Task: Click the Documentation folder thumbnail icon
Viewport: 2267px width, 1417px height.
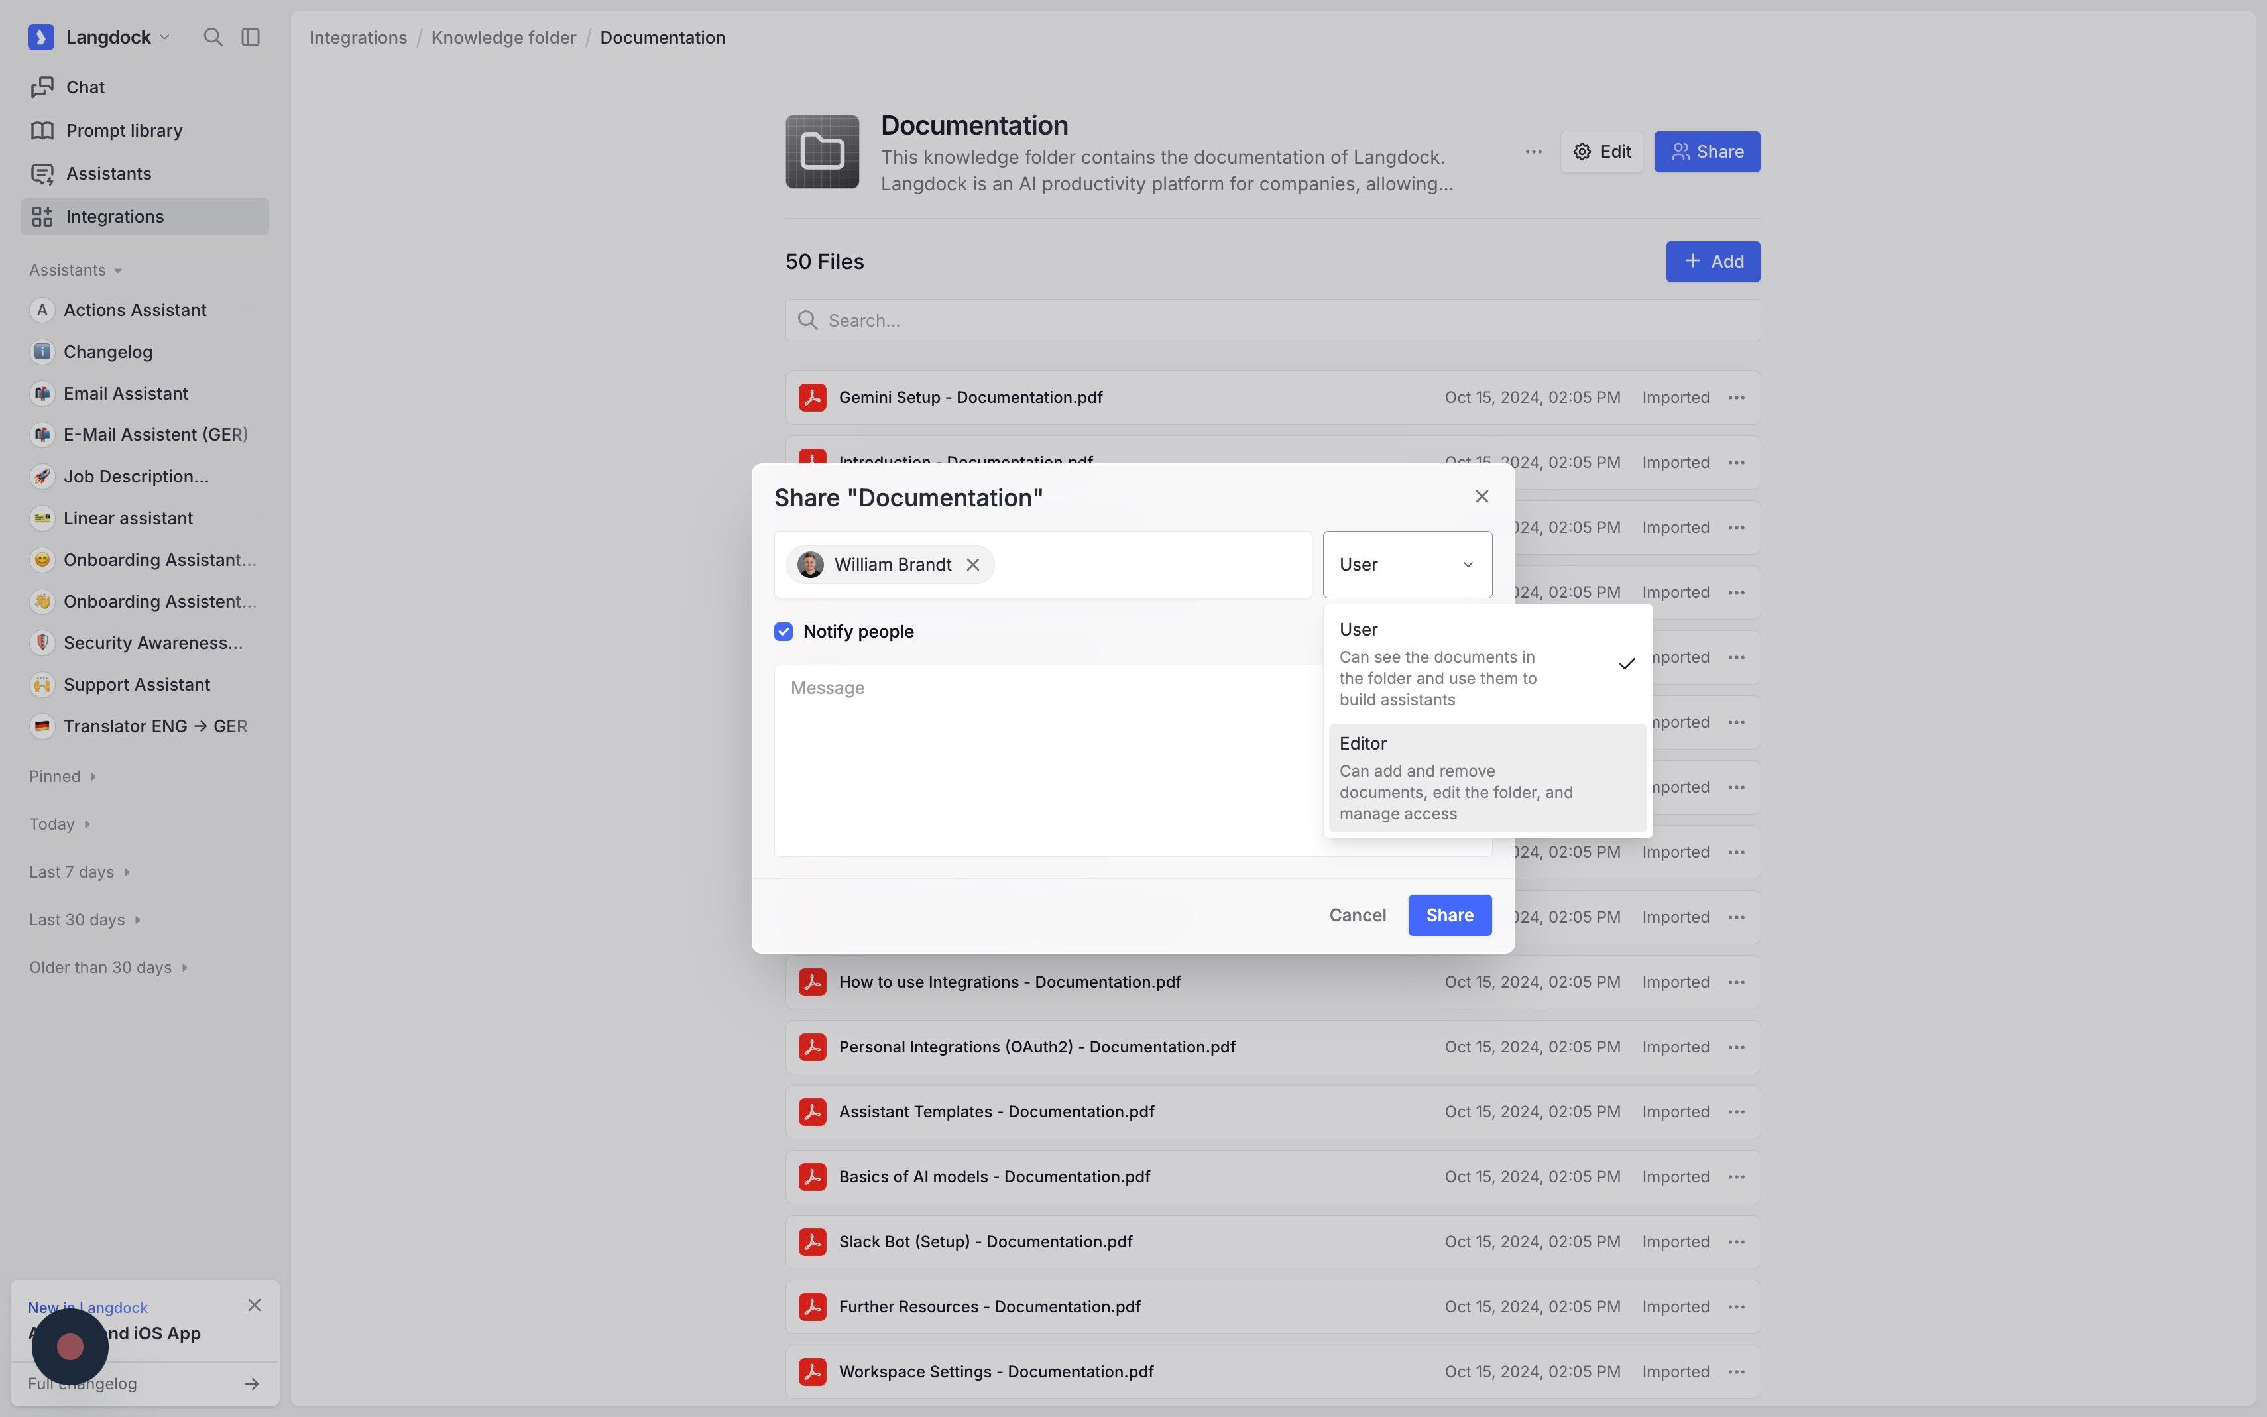Action: tap(822, 152)
